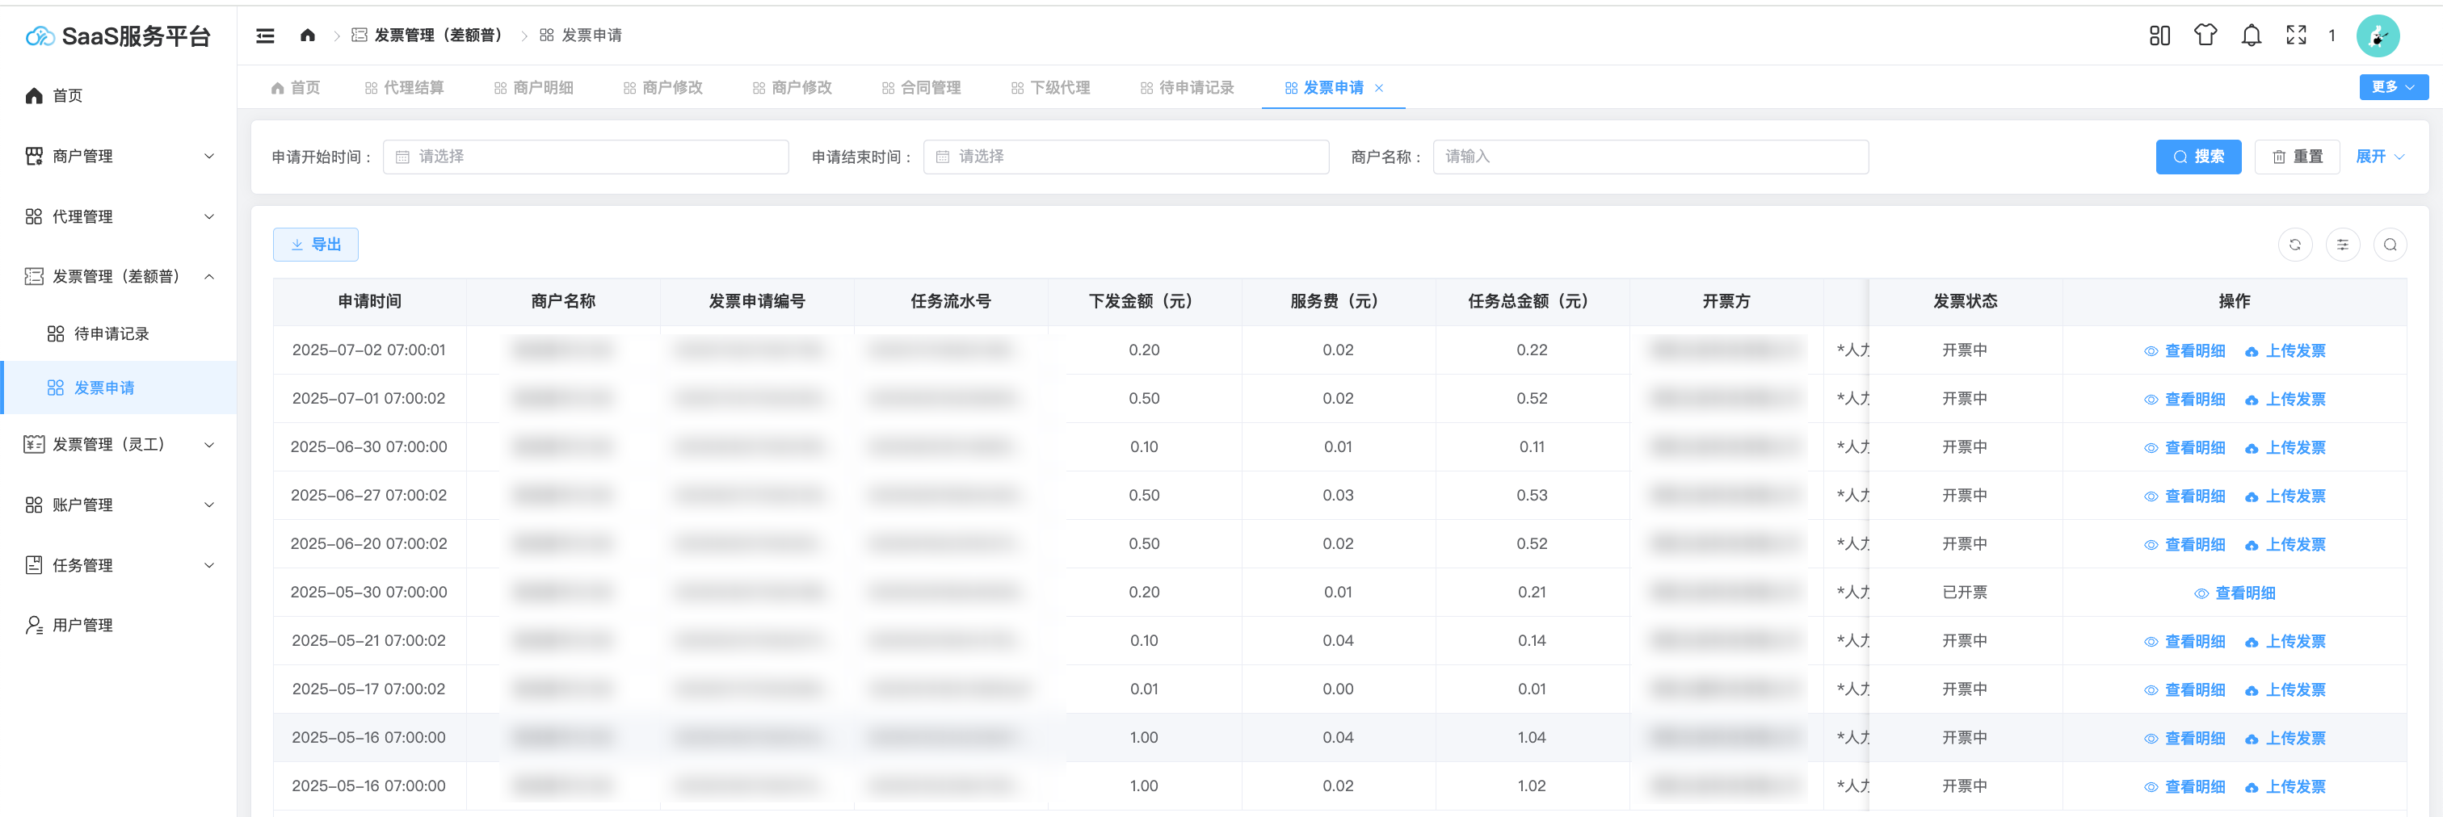Open the theme shirt icon
The height and width of the screenshot is (817, 2443).
point(2205,36)
